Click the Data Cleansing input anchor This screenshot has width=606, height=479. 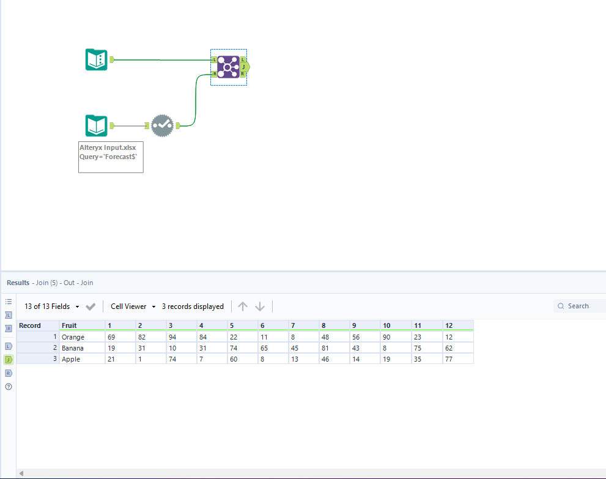coord(147,125)
